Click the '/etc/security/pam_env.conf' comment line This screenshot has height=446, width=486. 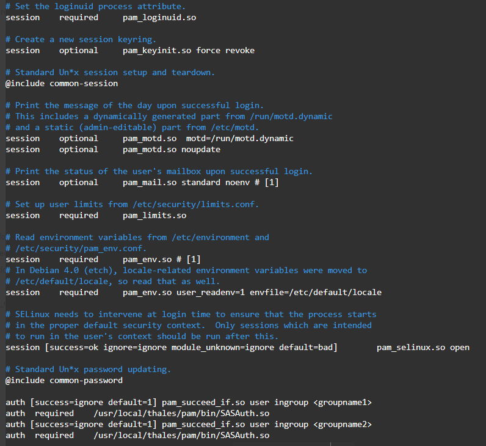click(76, 248)
